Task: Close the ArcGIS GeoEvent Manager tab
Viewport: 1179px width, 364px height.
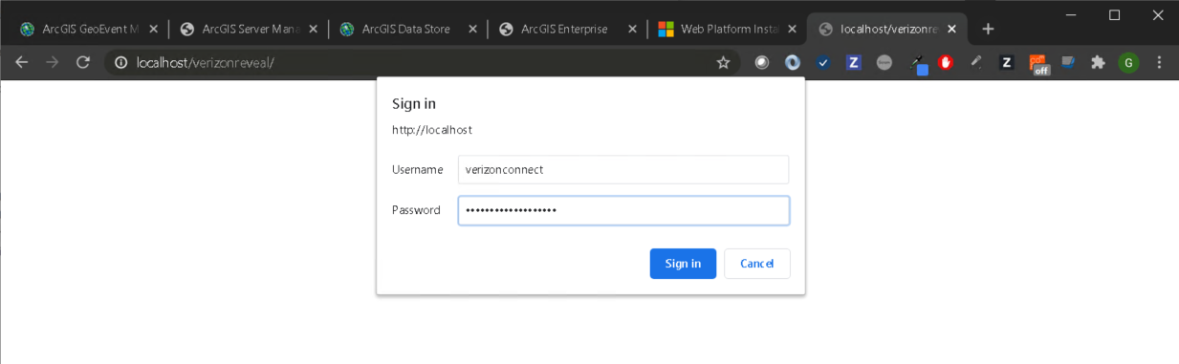Action: click(x=154, y=29)
